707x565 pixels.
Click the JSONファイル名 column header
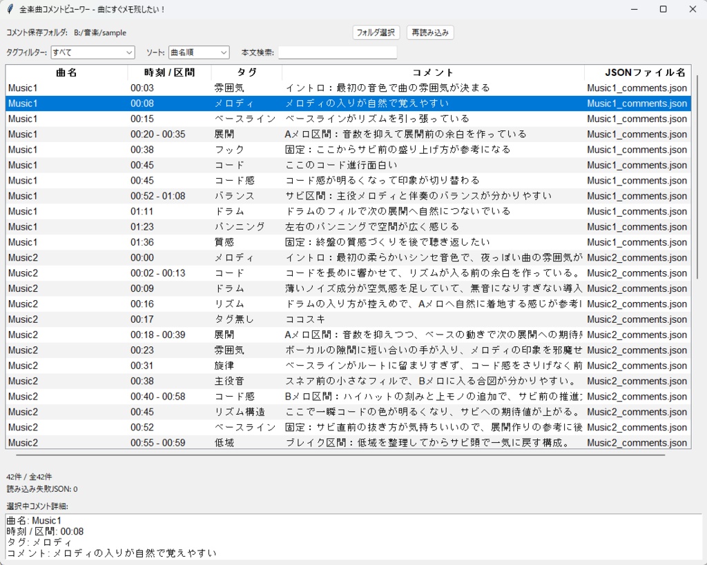pyautogui.click(x=637, y=72)
